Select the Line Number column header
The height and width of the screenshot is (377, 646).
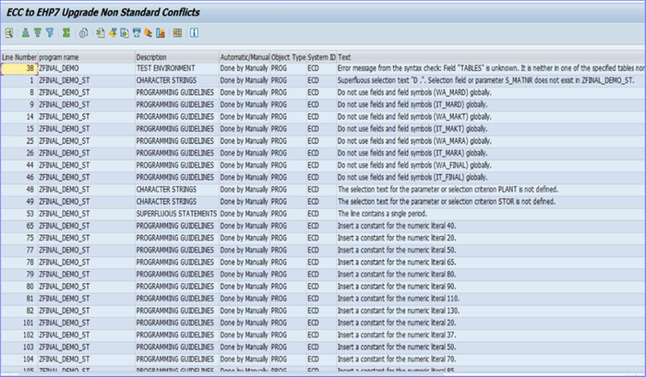[18, 57]
